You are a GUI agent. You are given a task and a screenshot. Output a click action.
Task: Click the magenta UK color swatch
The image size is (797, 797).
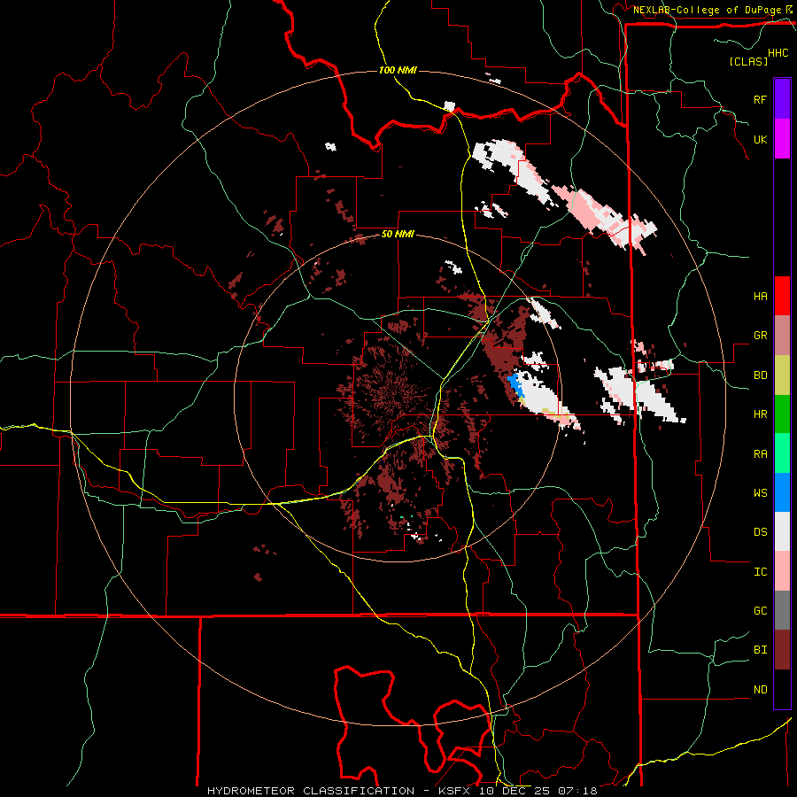tap(782, 139)
